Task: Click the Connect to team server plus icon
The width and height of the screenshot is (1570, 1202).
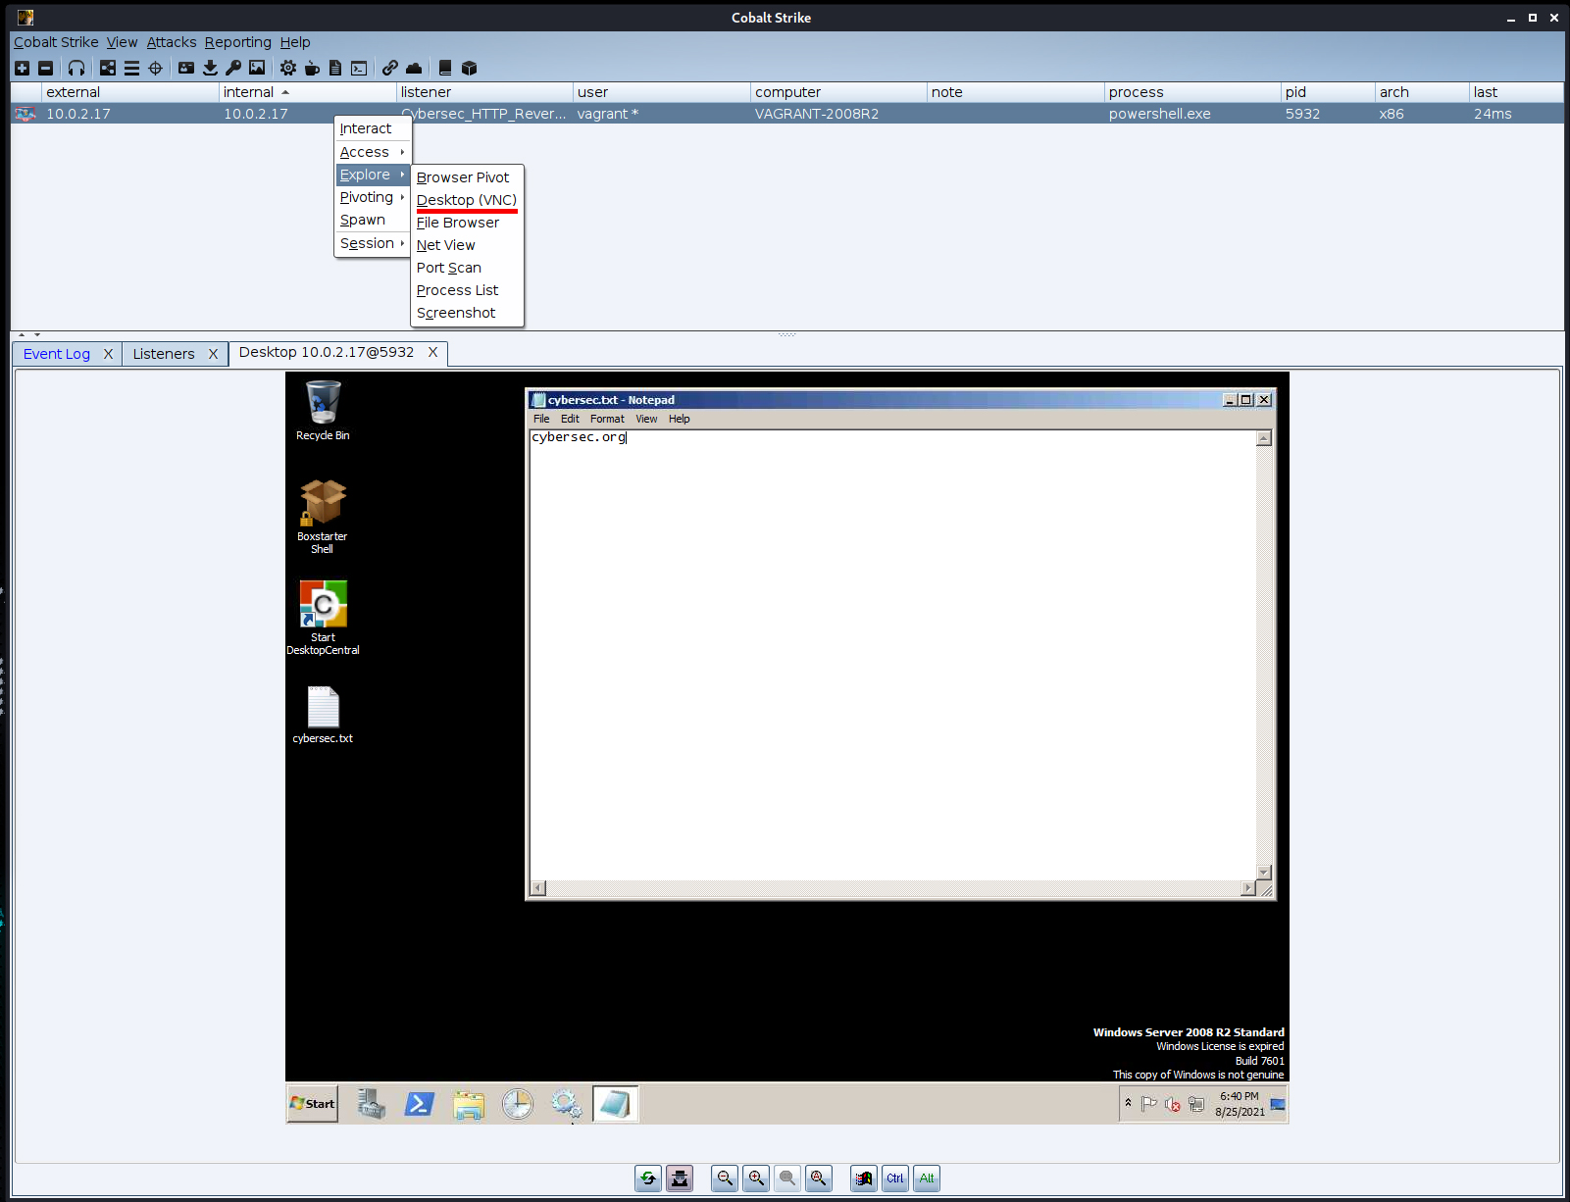Action: pos(22,68)
